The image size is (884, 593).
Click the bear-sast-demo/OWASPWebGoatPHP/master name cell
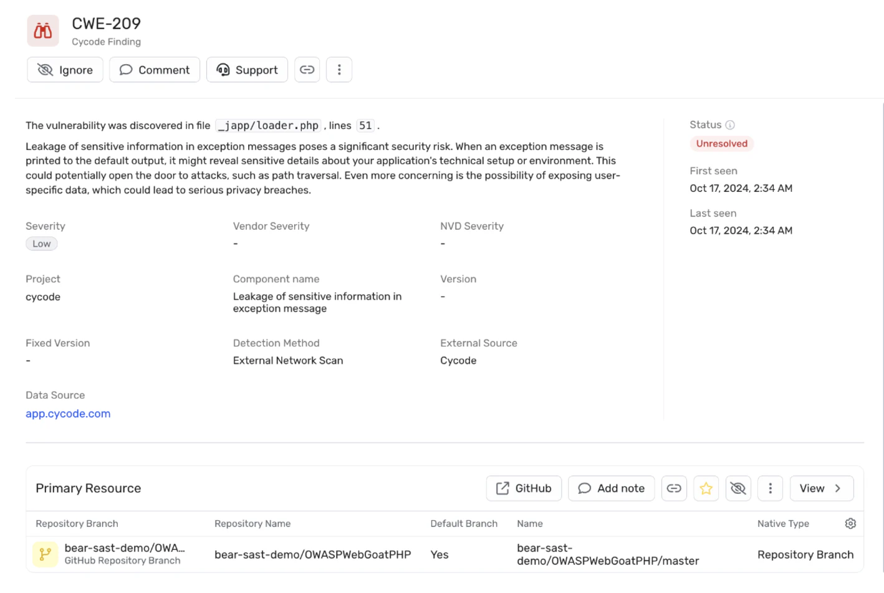pyautogui.click(x=608, y=554)
